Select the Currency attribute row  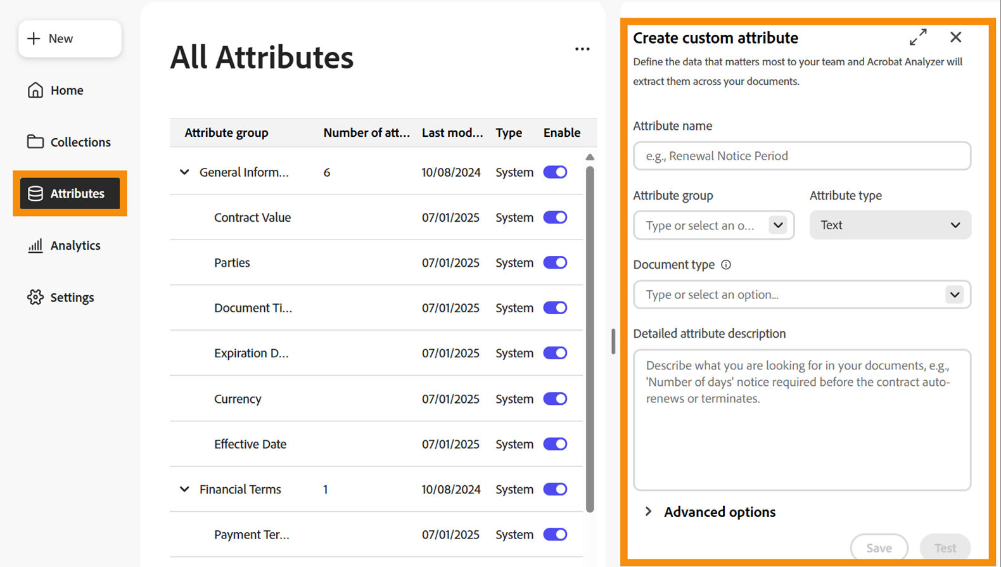(x=376, y=398)
